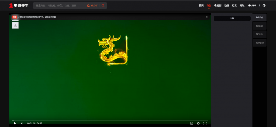This screenshot has height=127, width=276.
Task: Take a video screenshot with camera icon
Action: point(192,123)
